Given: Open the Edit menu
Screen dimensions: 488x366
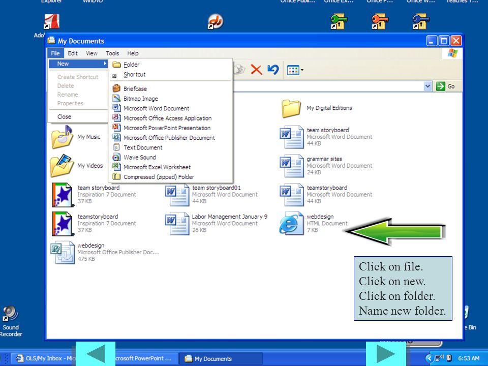Looking at the screenshot, I should tap(73, 53).
